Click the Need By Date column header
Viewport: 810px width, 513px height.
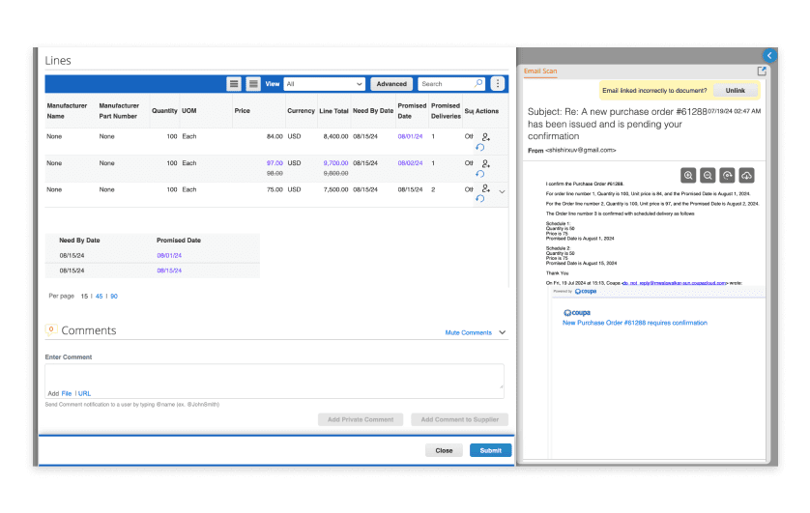tap(373, 111)
